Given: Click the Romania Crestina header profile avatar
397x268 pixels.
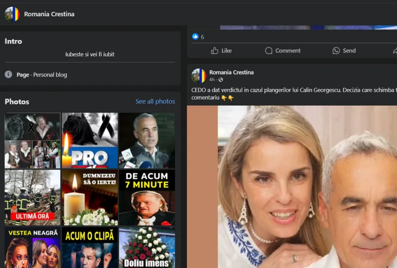Looking at the screenshot, I should [12, 14].
